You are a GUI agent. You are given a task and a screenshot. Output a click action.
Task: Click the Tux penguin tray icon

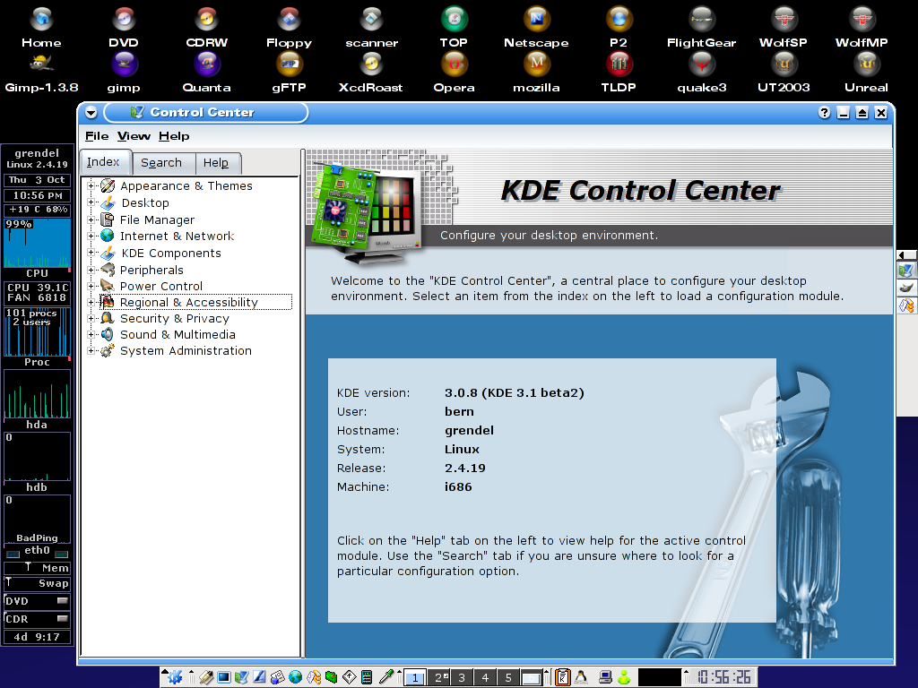(x=581, y=677)
